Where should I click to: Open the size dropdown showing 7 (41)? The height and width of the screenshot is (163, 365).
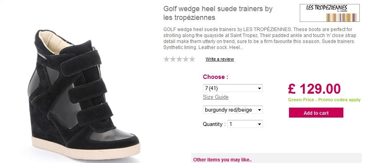point(233,88)
